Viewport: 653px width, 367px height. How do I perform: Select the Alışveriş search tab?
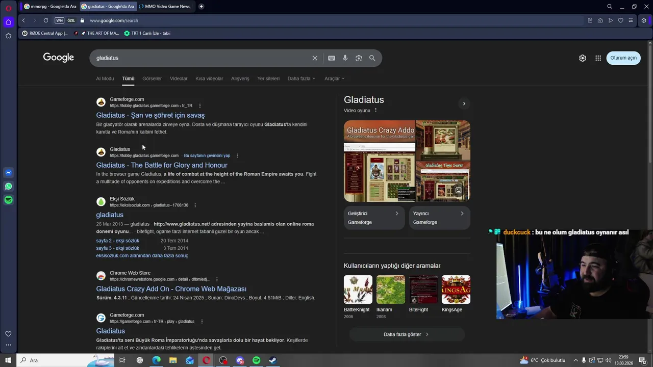(240, 78)
